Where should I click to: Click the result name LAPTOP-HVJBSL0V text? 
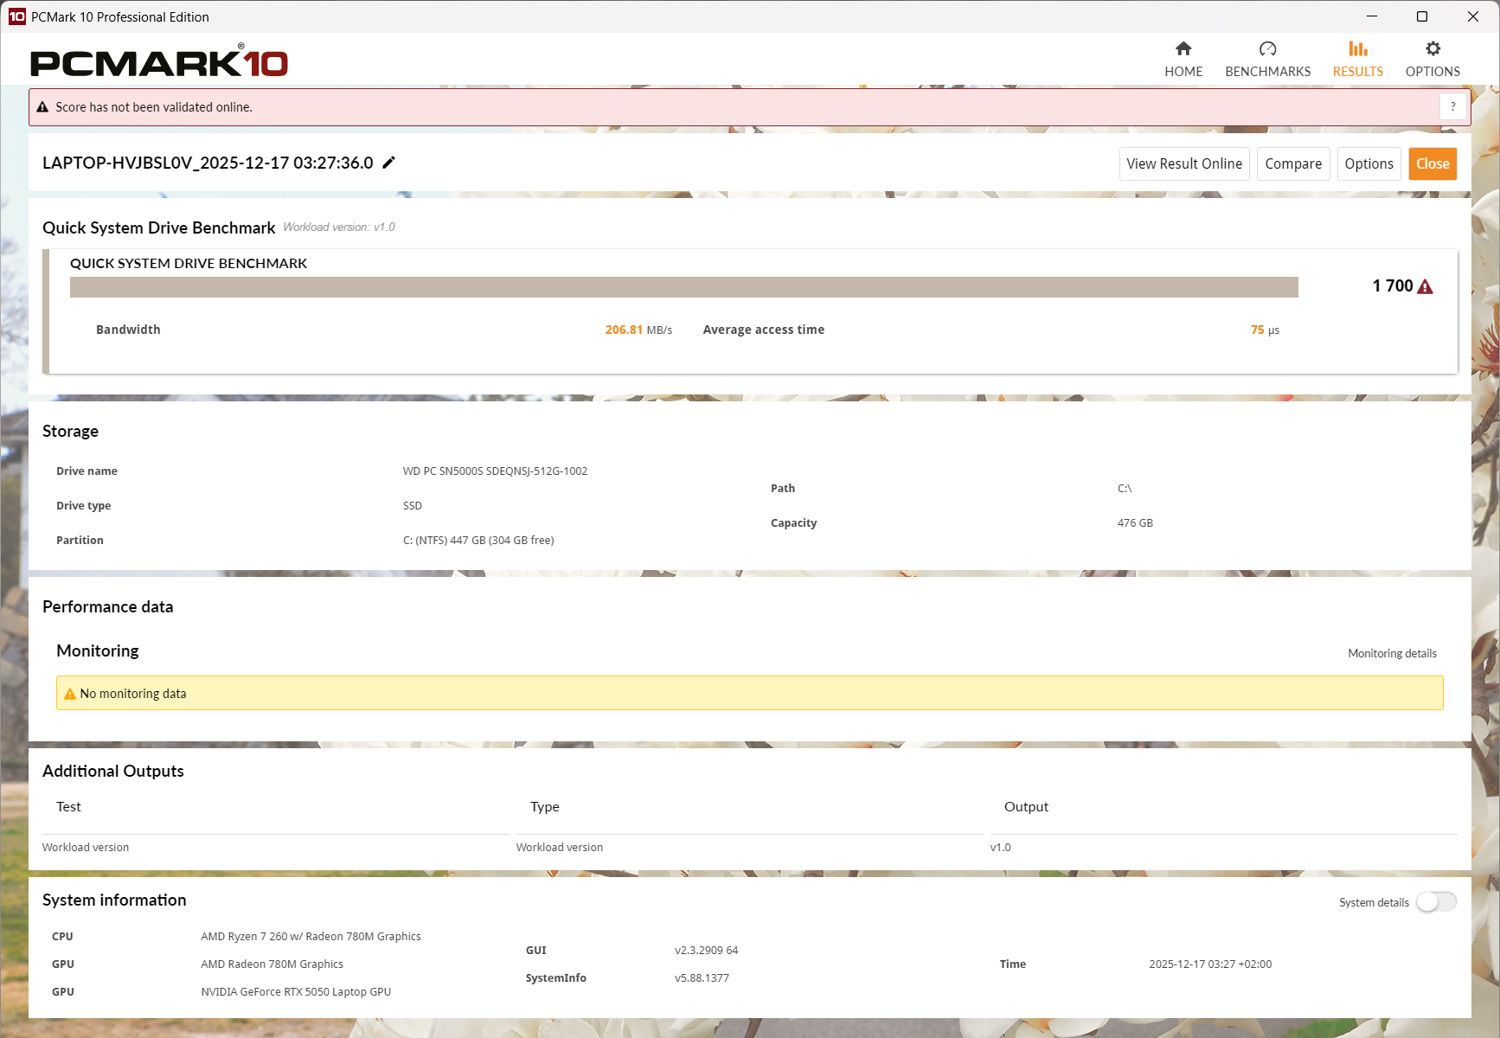[208, 163]
